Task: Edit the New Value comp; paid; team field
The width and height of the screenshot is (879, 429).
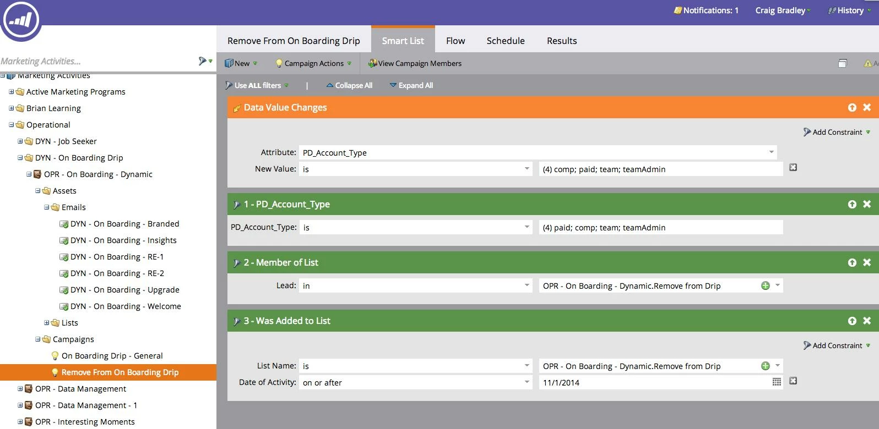Action: pyautogui.click(x=661, y=169)
